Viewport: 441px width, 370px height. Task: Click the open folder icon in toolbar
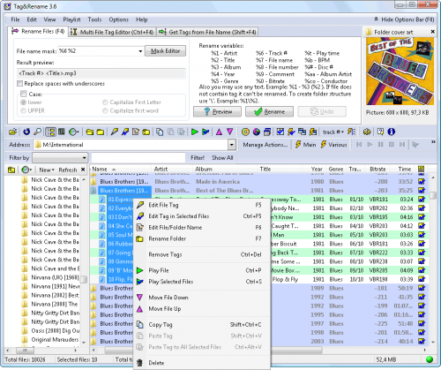[12, 132]
